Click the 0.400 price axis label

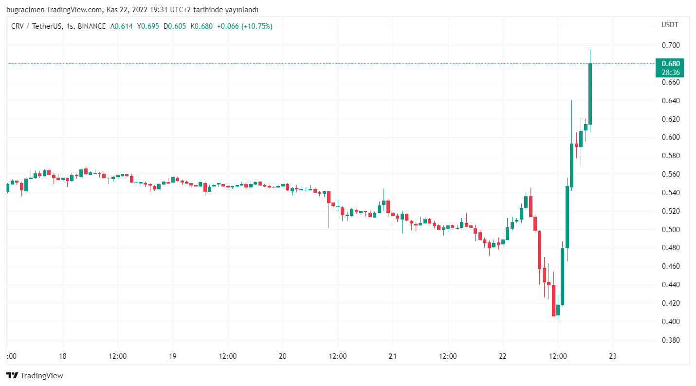click(x=670, y=322)
